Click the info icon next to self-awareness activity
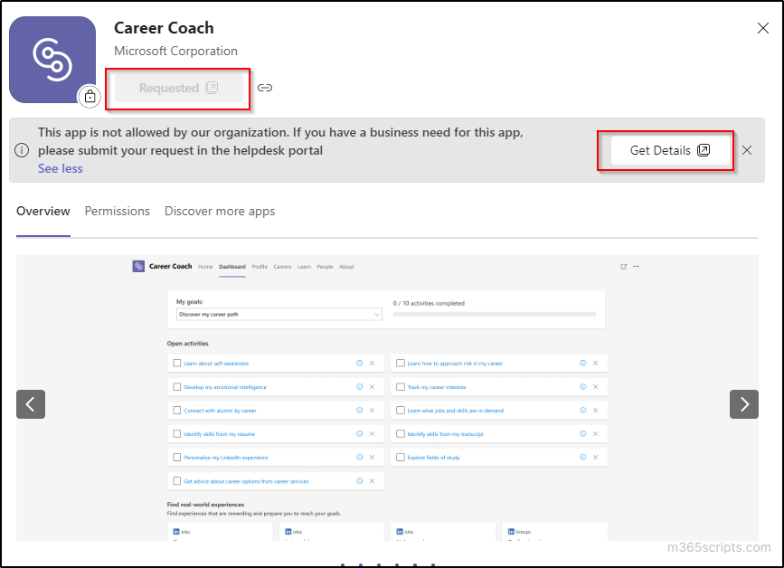The image size is (784, 568). point(358,363)
